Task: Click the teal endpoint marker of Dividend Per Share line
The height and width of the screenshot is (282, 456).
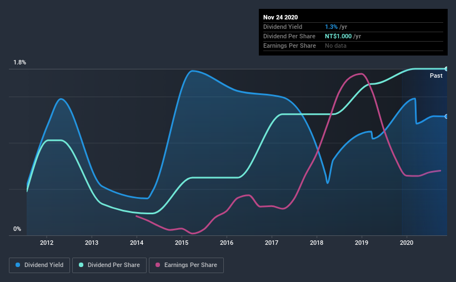Action: pos(447,69)
